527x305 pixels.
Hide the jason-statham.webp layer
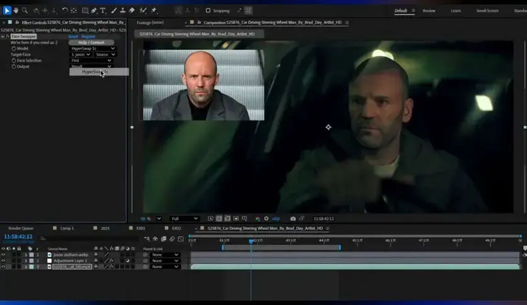[x=3, y=255]
